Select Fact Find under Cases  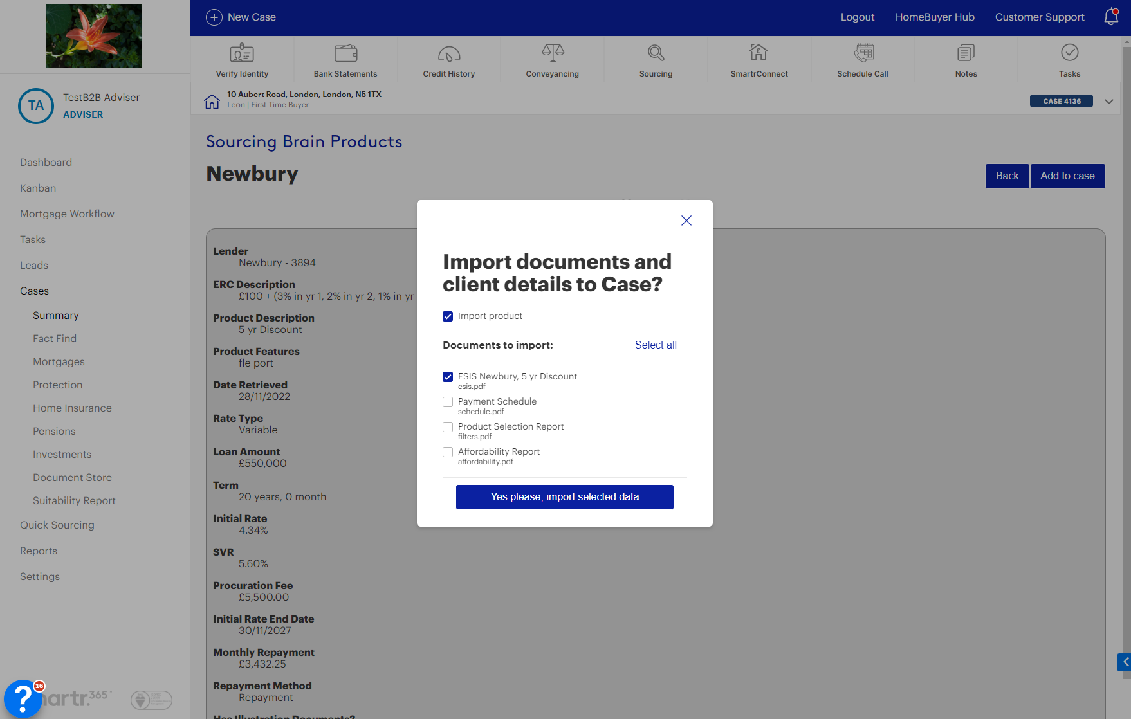[55, 338]
